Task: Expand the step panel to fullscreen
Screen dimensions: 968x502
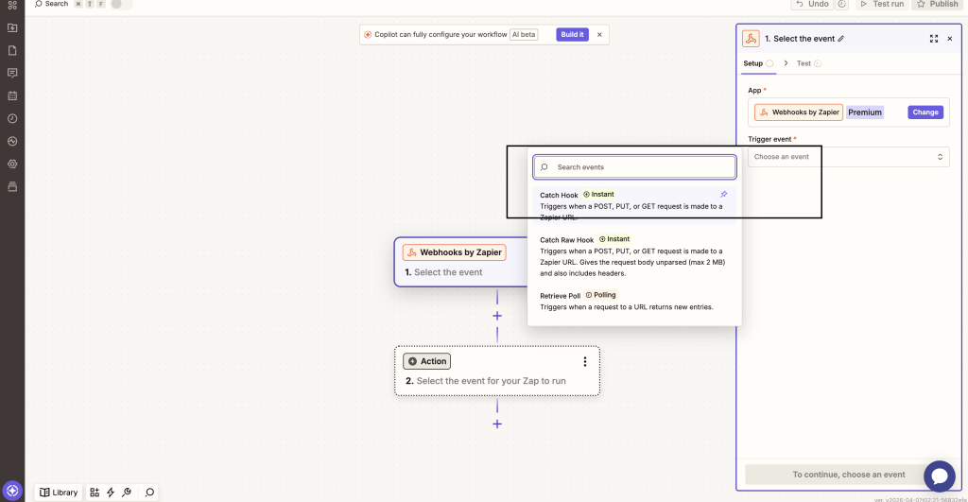Action: tap(934, 39)
